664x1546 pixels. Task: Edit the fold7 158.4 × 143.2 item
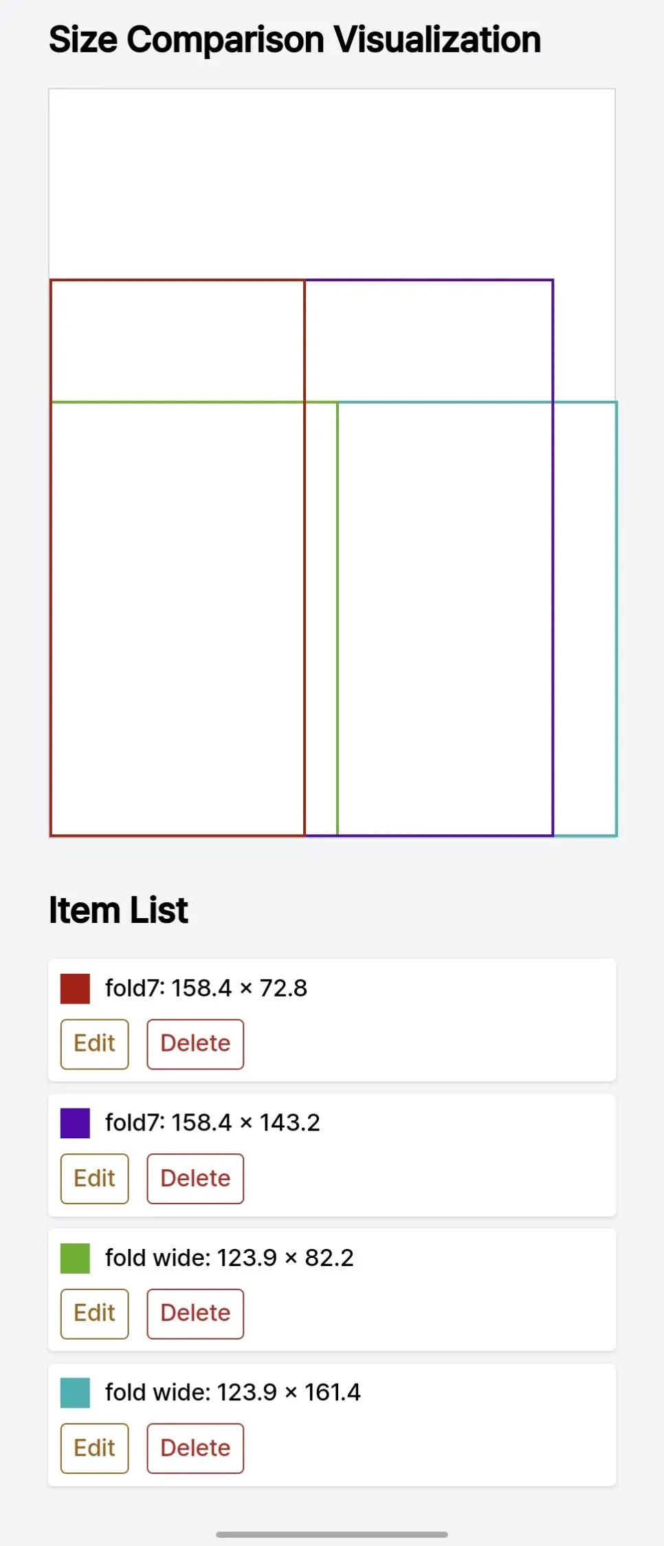coord(95,1179)
